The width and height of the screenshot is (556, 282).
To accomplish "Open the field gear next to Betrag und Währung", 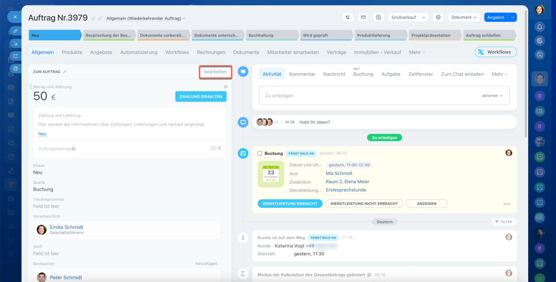I will pyautogui.click(x=225, y=87).
